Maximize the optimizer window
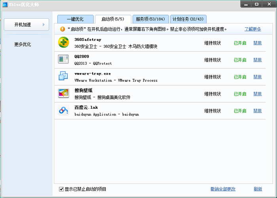Viewport: 277px width, 198px height. point(256,4)
